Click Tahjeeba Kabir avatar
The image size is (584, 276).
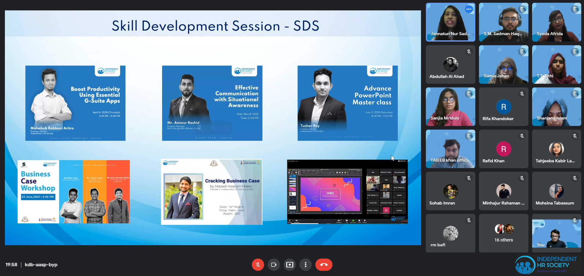(557, 149)
